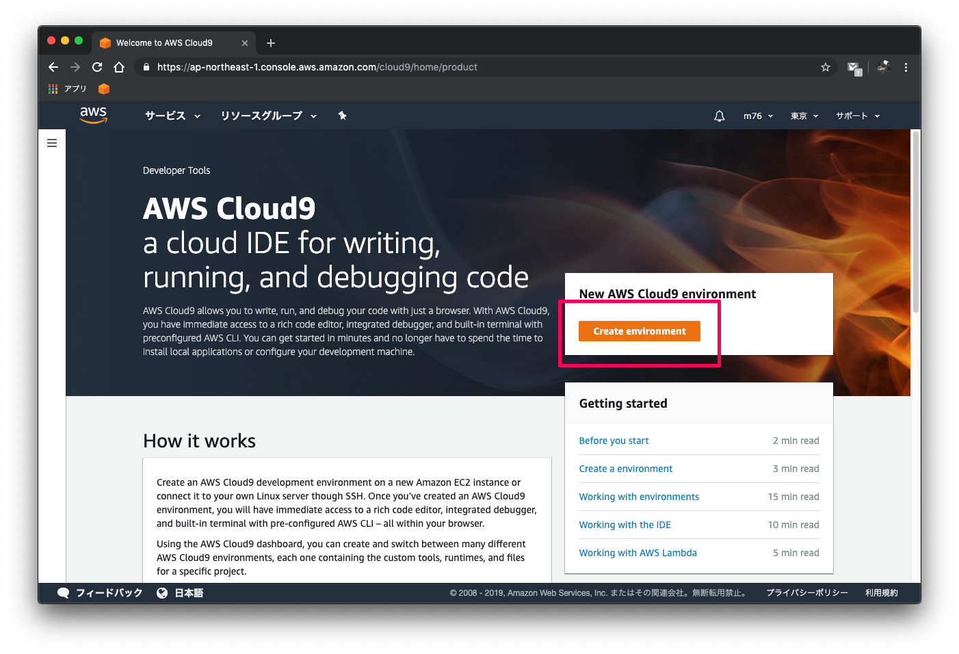This screenshot has height=654, width=959.
Task: Go to the AWS logo home
Action: (94, 115)
